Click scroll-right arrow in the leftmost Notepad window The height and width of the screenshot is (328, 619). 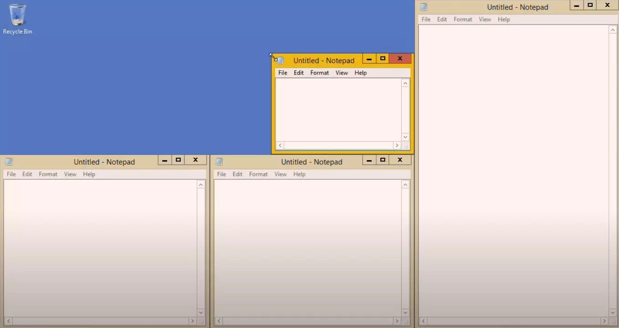point(192,321)
